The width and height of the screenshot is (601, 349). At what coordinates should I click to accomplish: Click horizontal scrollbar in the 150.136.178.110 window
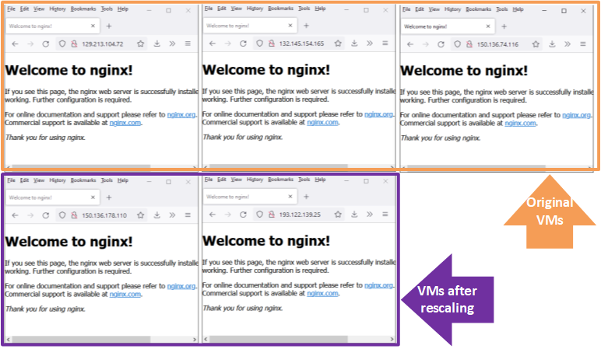point(81,340)
